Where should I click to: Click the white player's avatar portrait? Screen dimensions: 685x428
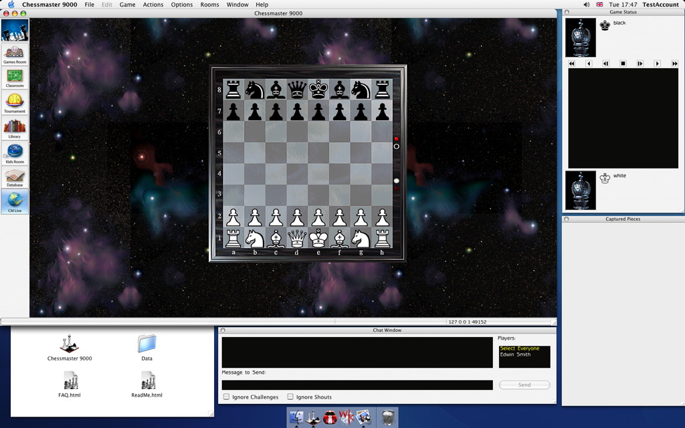(x=581, y=191)
